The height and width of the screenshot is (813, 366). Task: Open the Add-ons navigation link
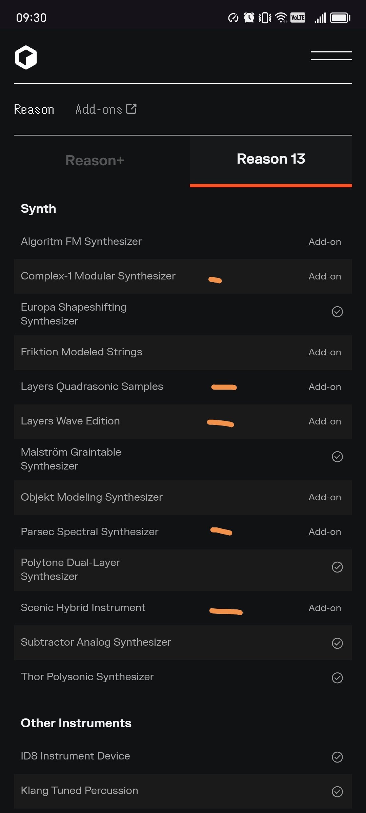(99, 109)
